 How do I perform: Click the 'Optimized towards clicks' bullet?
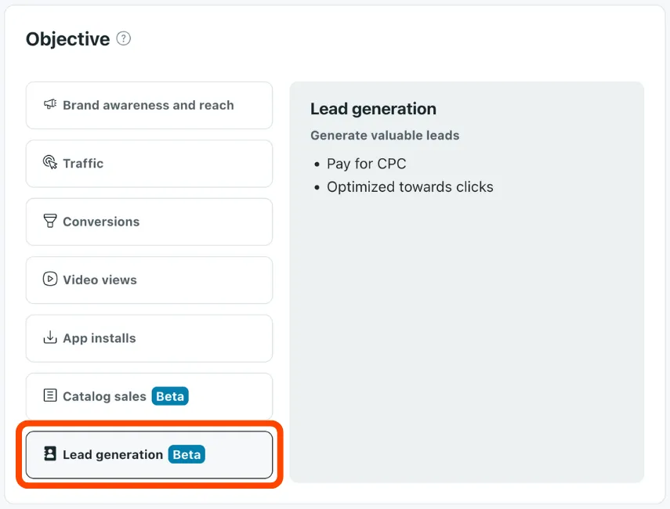pyautogui.click(x=410, y=187)
